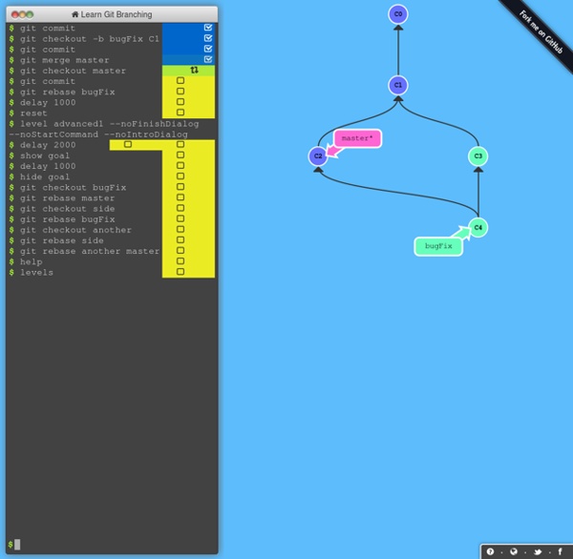Click the pending square icon for 'levels'
This screenshot has width=573, height=559.
coord(180,271)
